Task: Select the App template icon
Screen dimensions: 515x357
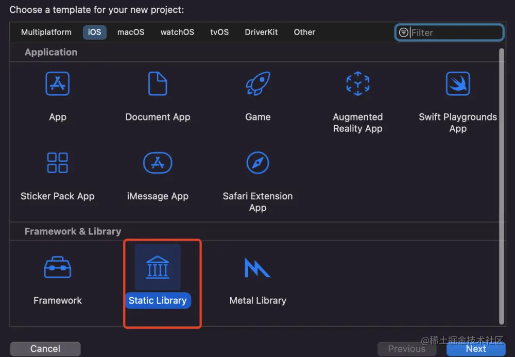Action: click(x=58, y=83)
